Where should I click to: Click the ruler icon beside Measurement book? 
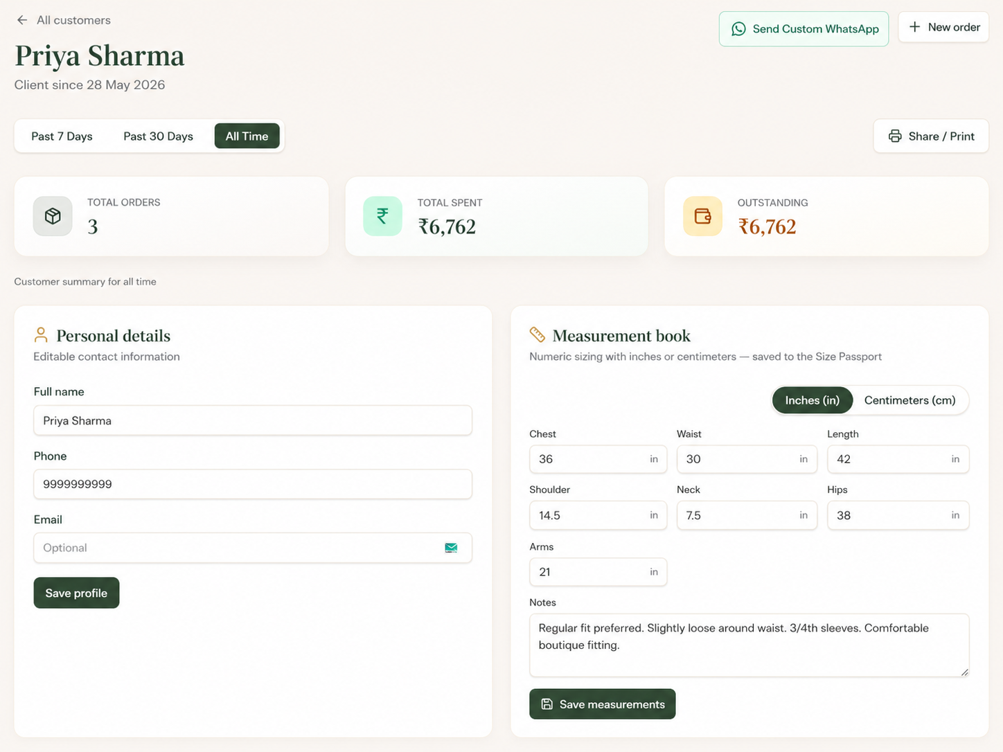tap(537, 335)
